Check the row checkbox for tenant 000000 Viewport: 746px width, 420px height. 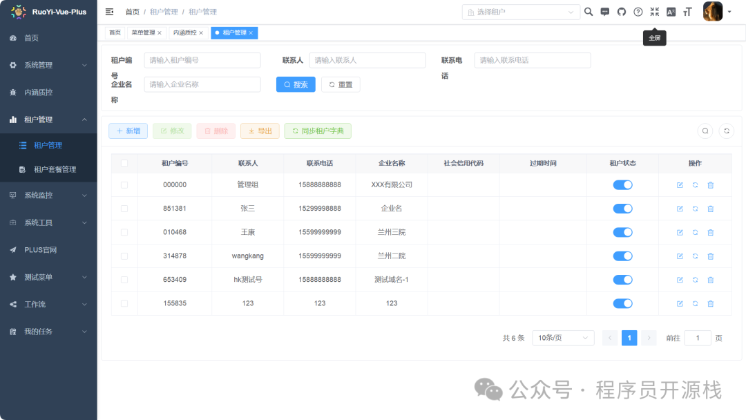tap(124, 185)
